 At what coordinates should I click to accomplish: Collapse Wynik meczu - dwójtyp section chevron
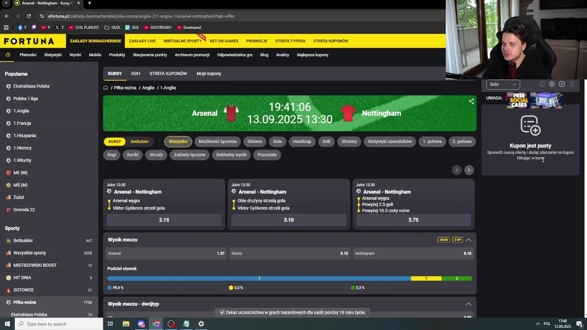tap(468, 304)
